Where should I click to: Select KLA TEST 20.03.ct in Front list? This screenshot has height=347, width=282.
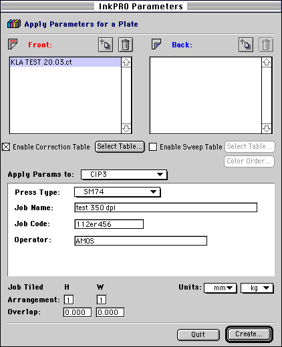click(x=65, y=62)
